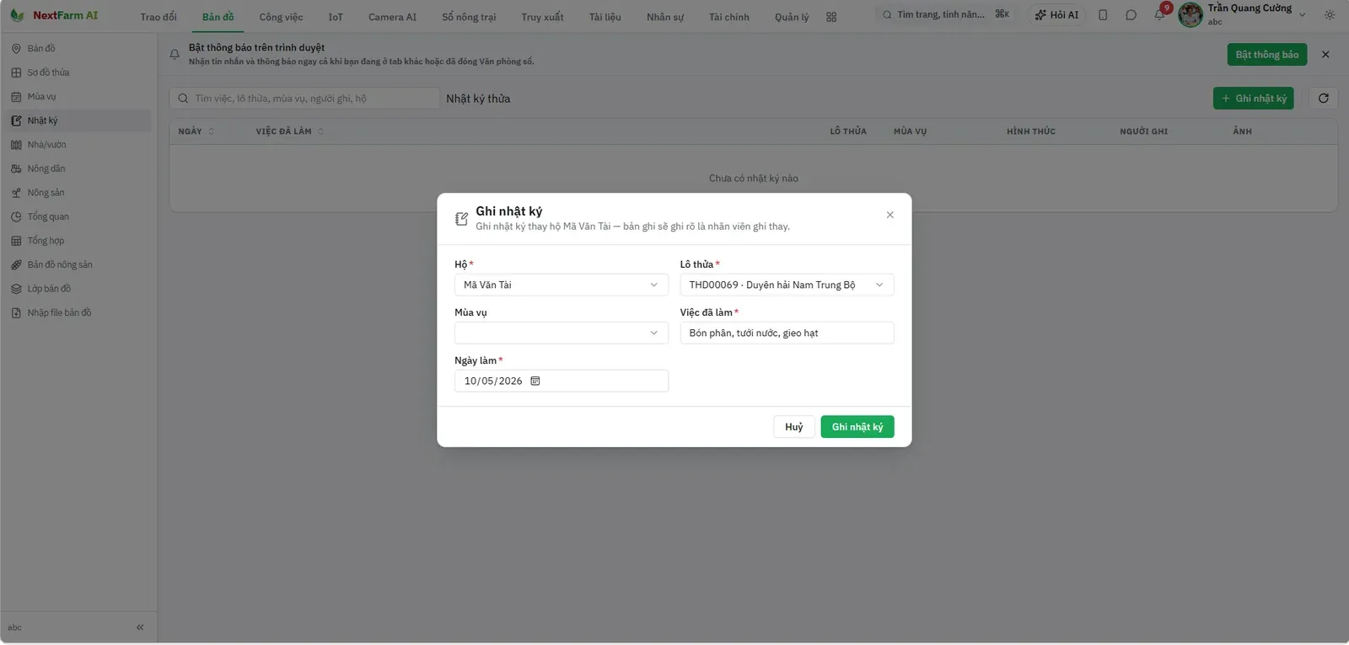Viewport: 1349px width, 645px height.
Task: Open the Hộ dropdown showing Mã Văn Tài
Action: pyautogui.click(x=562, y=285)
